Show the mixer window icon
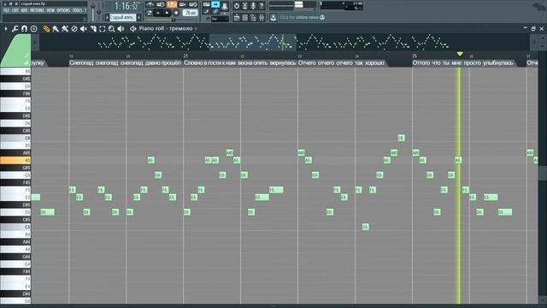This screenshot has height=308, width=547. 262,17
